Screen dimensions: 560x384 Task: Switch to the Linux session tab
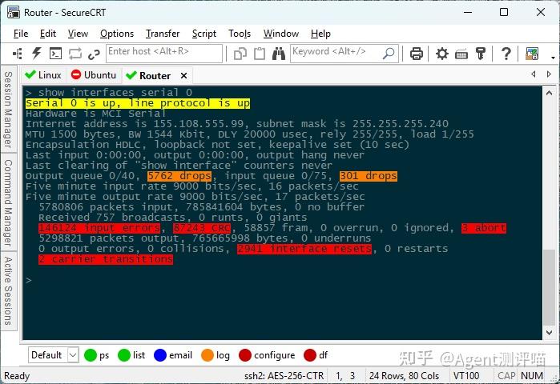43,75
